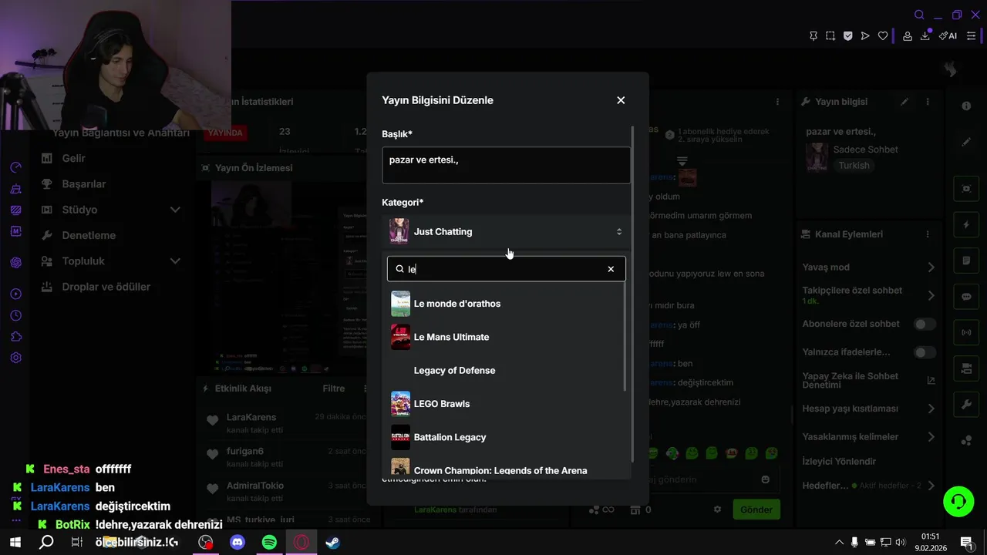Open Spotify from the taskbar
The height and width of the screenshot is (555, 987).
[269, 542]
